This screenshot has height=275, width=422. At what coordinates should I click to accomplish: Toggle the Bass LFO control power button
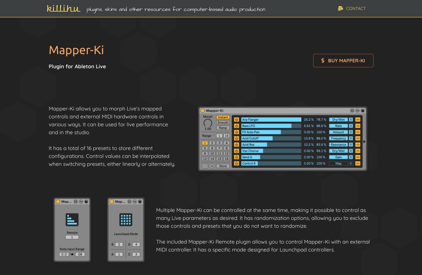coord(236,126)
